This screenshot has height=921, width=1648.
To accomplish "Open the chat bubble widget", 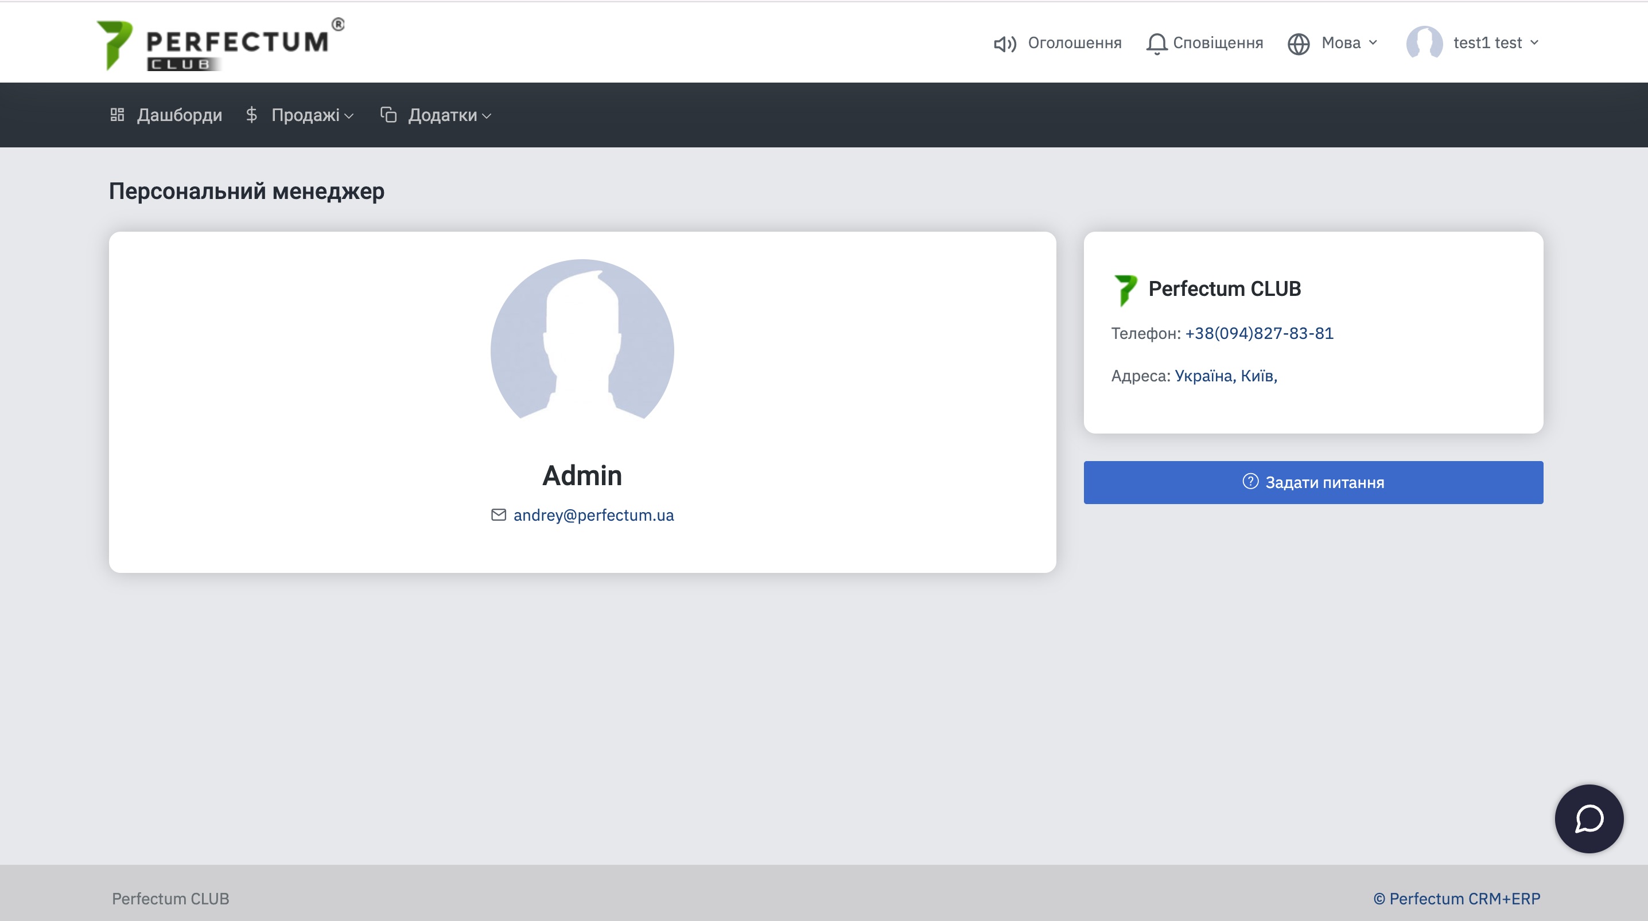I will pyautogui.click(x=1588, y=819).
